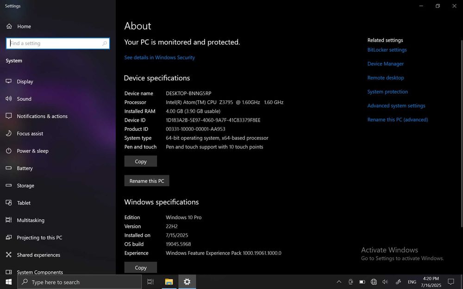
Task: Click the Version value 22H2
Action: (172, 226)
